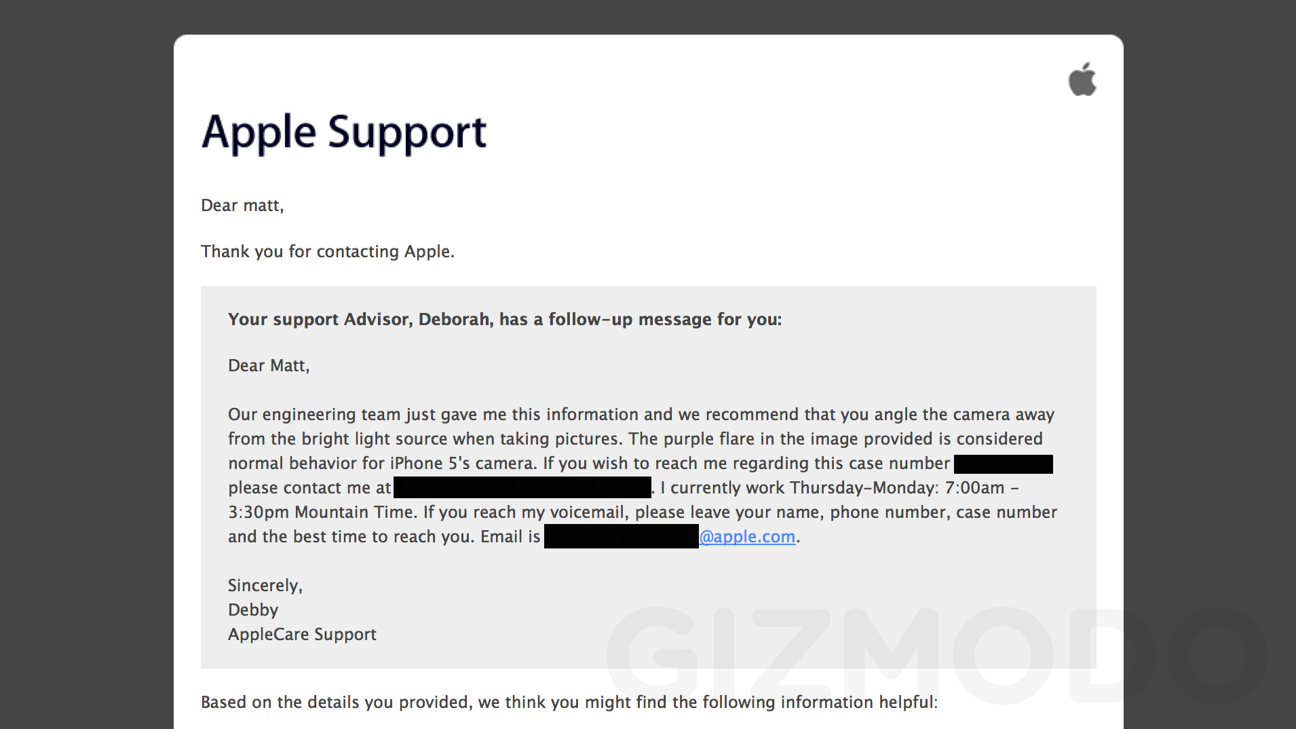The image size is (1296, 729).
Task: Click the lowercase "Dear matt," greeting
Action: coord(242,206)
